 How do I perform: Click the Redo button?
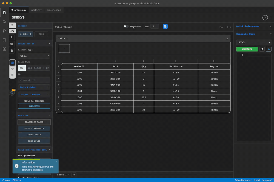pos(41,34)
